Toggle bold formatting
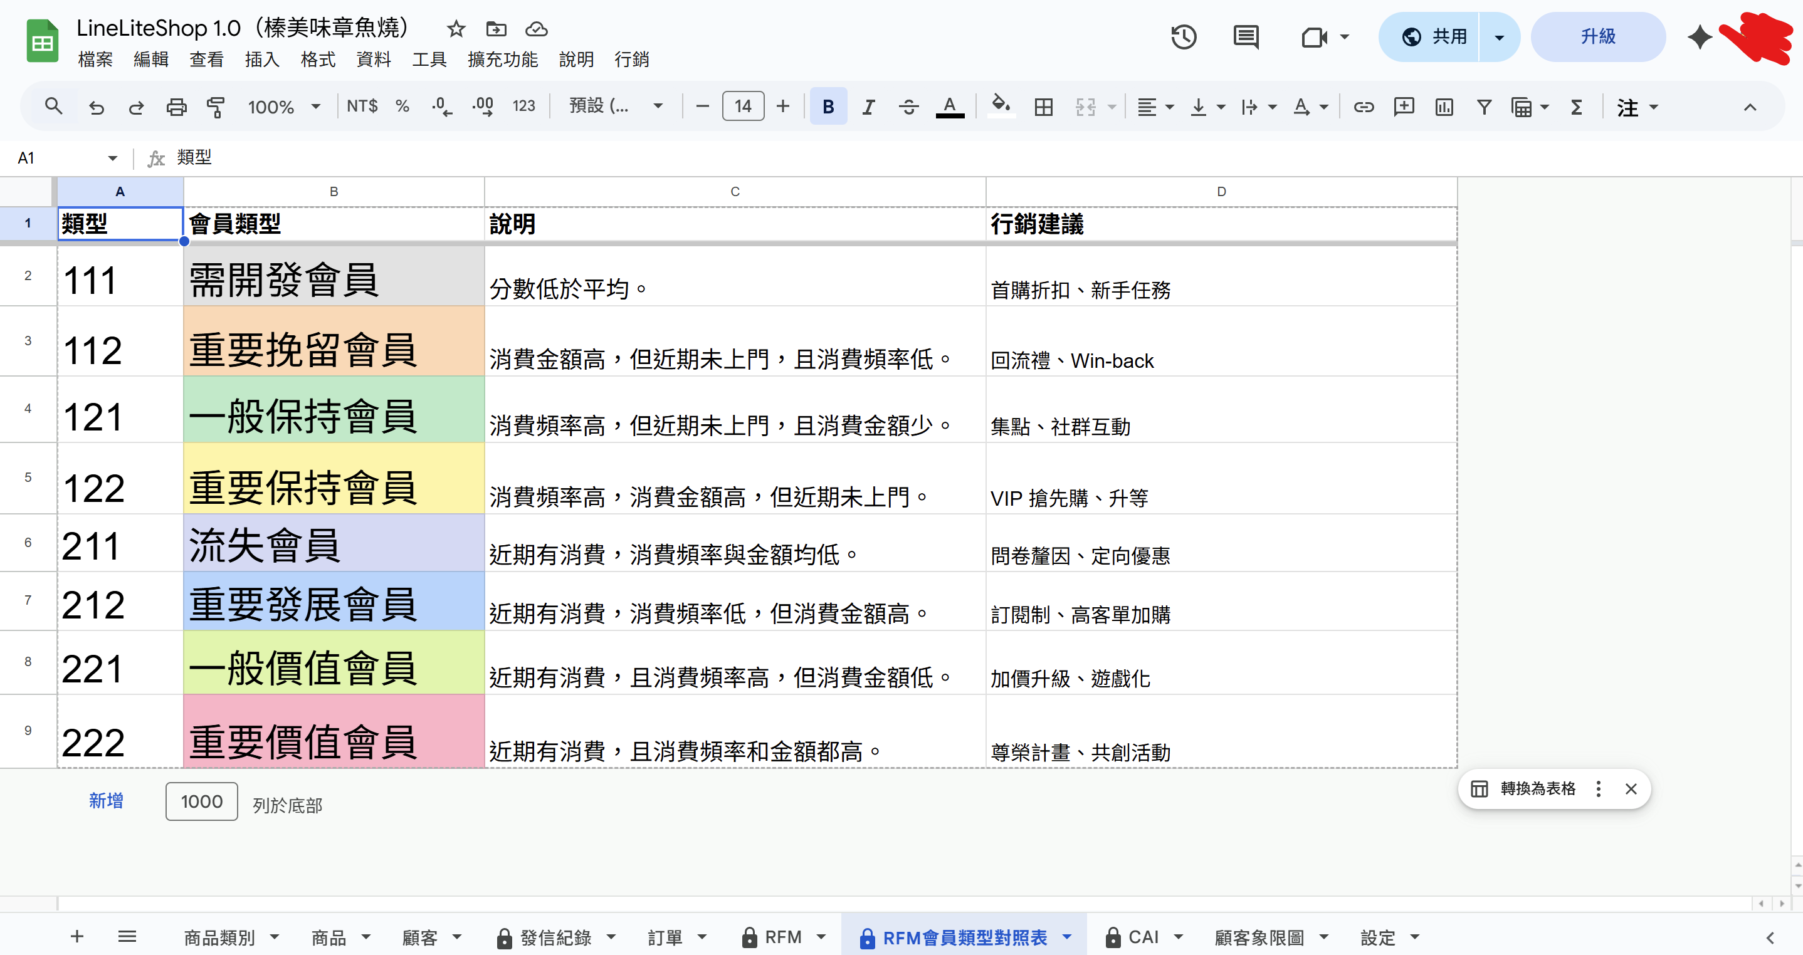This screenshot has height=955, width=1803. pos(828,107)
